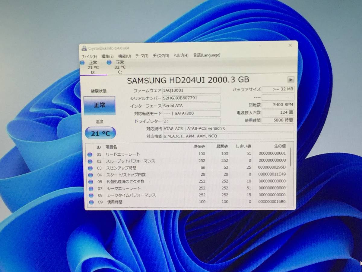
Task: Select the 代替処理済のセクタ数 row
Action: click(x=187, y=181)
